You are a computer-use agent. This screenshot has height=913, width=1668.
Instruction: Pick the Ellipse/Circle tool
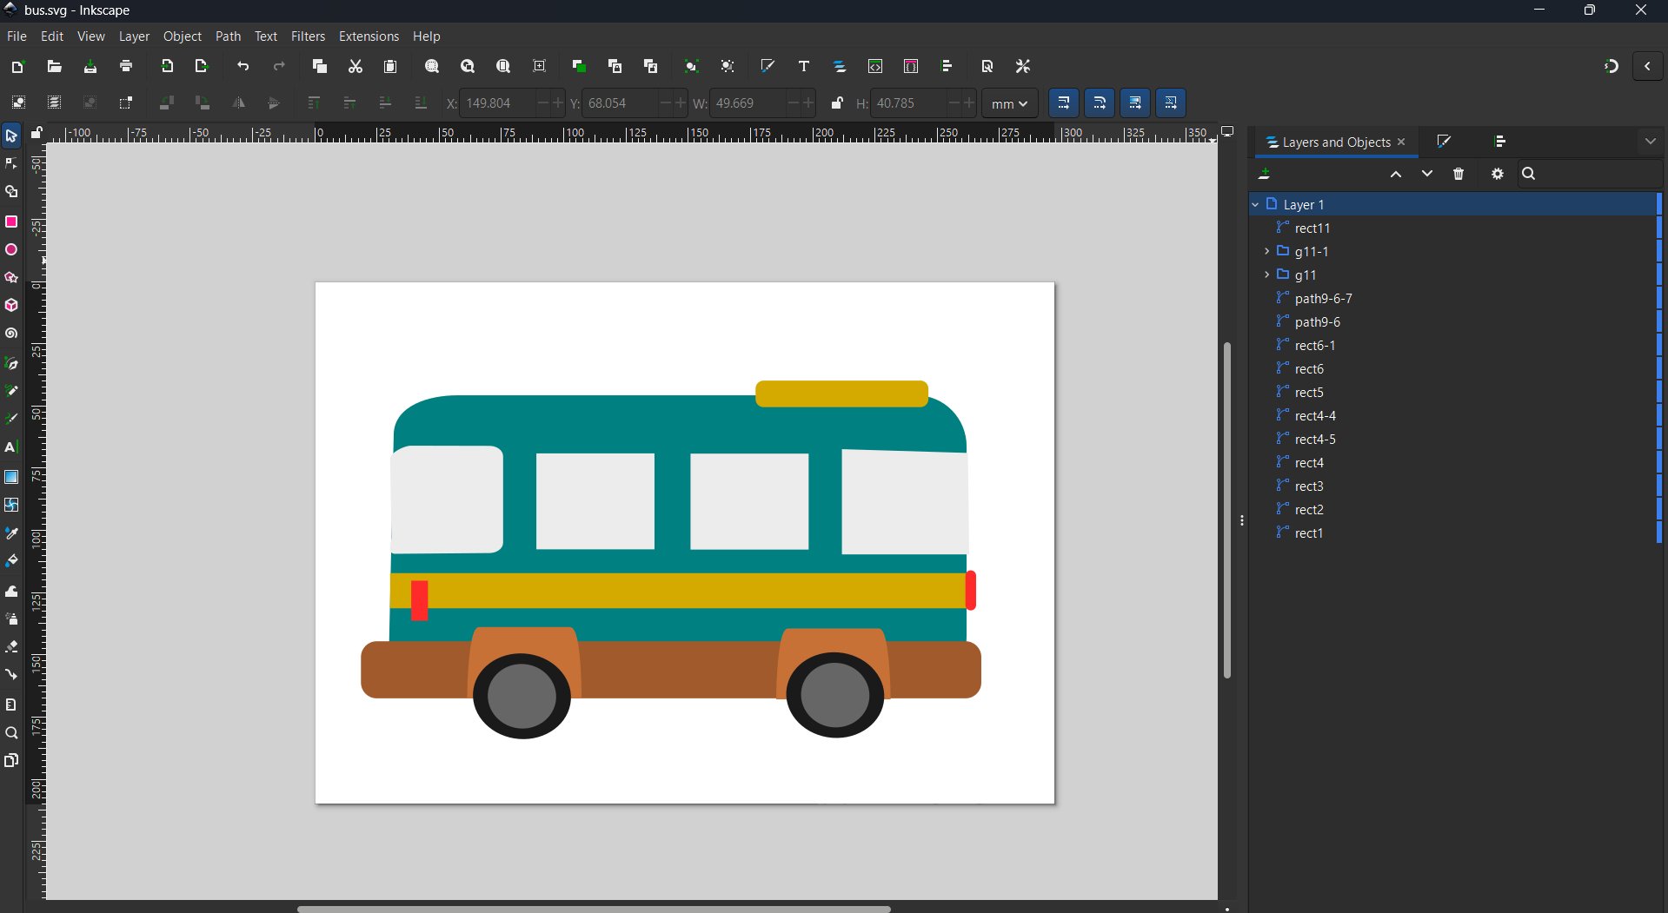[x=11, y=249]
